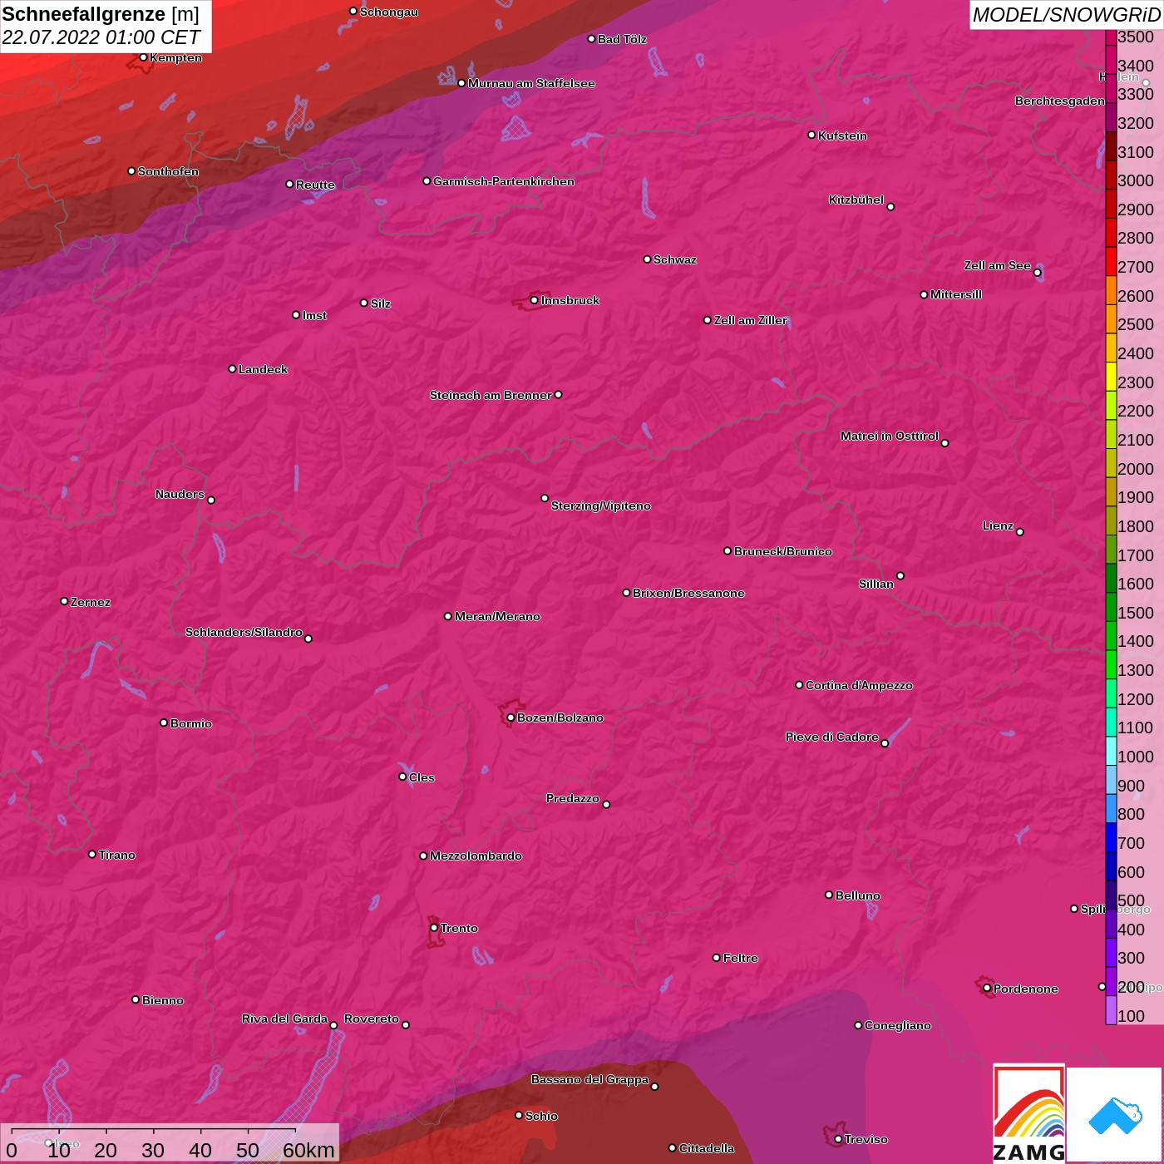Click the Trento city marker dot
The image size is (1164, 1164).
click(434, 928)
